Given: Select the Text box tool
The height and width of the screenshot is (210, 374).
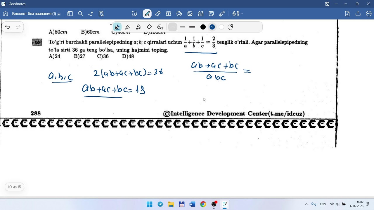Looking at the screenshot, I should (168, 14).
